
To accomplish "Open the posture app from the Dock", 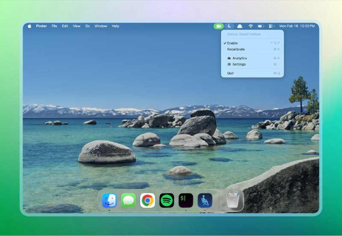I will pos(205,200).
